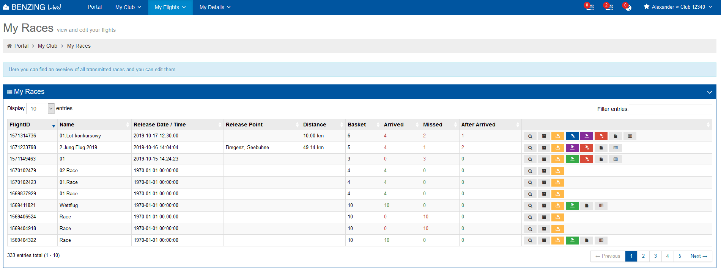This screenshot has height=271, width=721.
Task: Focus the Filter entries input field
Action: pos(670,109)
